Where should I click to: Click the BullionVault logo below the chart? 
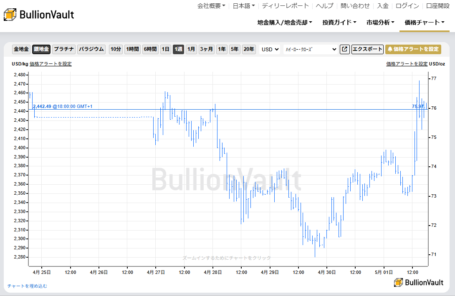419,282
